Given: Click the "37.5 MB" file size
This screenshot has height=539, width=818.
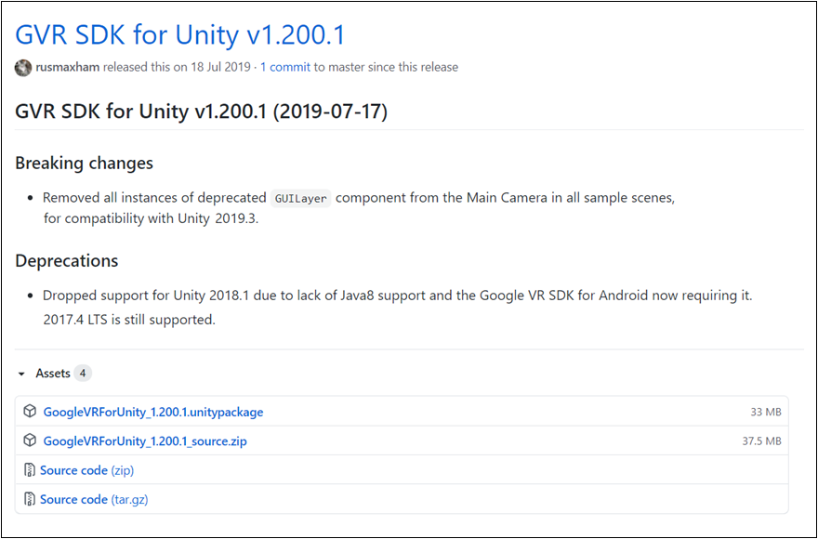Looking at the screenshot, I should pos(761,440).
